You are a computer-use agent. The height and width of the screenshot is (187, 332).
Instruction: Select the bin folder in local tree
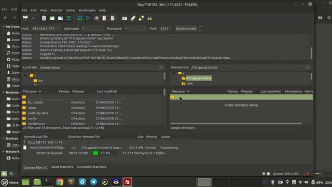point(40,81)
